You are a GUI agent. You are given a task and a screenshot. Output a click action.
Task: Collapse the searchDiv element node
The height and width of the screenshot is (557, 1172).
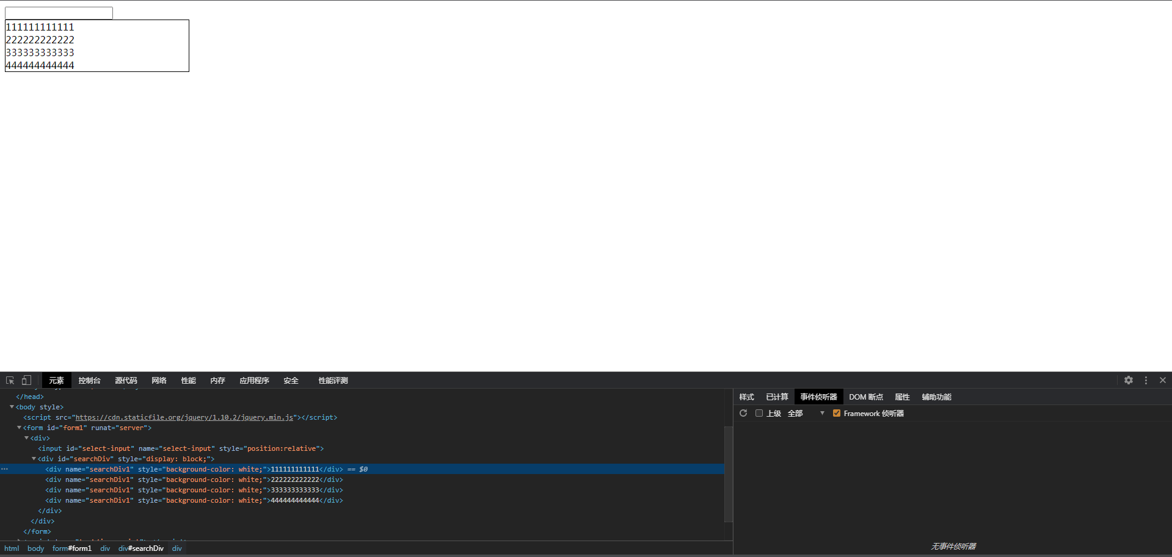click(x=34, y=459)
